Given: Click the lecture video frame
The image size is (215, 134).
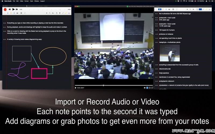Looking at the screenshot, I should [114, 46].
